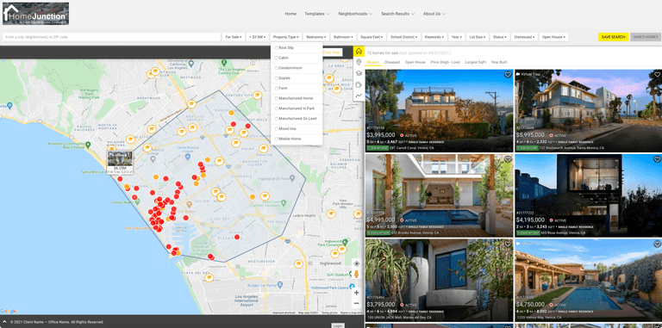Enable the Mobile Home checkbox
This screenshot has width=662, height=328.
(x=277, y=139)
